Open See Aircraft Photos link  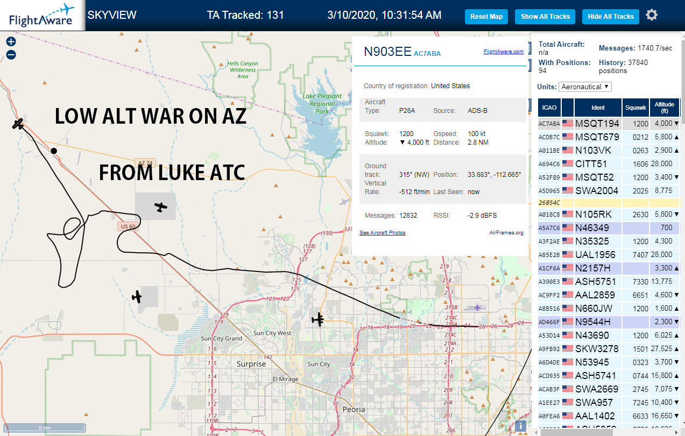pyautogui.click(x=382, y=232)
